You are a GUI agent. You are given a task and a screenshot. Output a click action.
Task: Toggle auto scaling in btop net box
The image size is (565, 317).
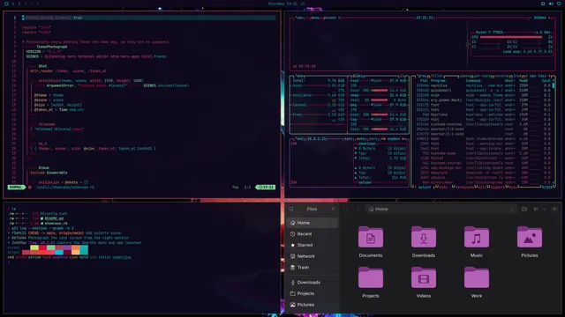click(x=361, y=139)
